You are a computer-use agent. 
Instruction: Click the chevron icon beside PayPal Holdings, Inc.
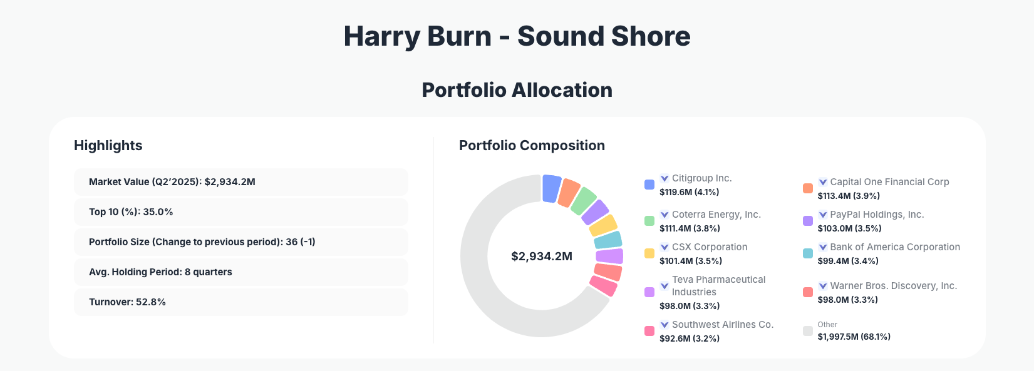pyautogui.click(x=822, y=214)
